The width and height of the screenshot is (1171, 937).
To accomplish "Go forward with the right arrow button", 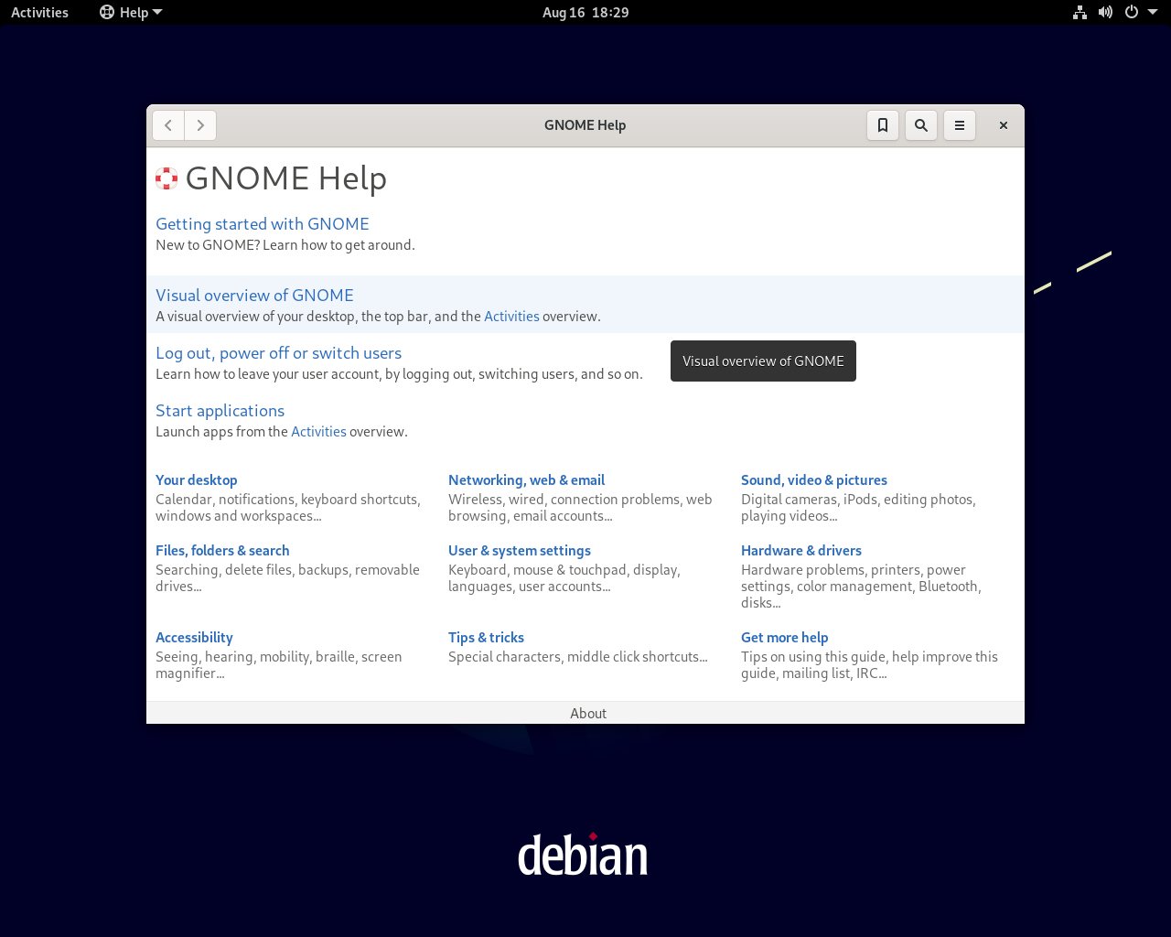I will [x=200, y=125].
